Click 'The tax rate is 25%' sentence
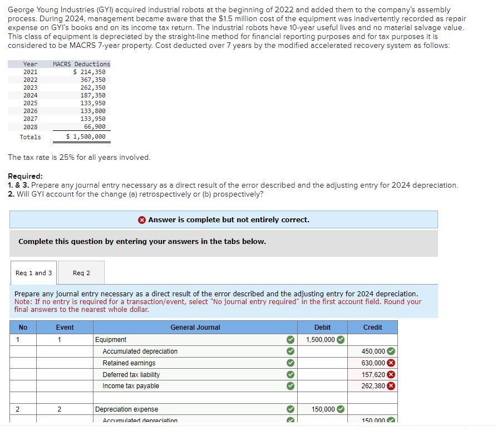Image resolution: width=497 pixels, height=430 pixels. pyautogui.click(x=79, y=157)
